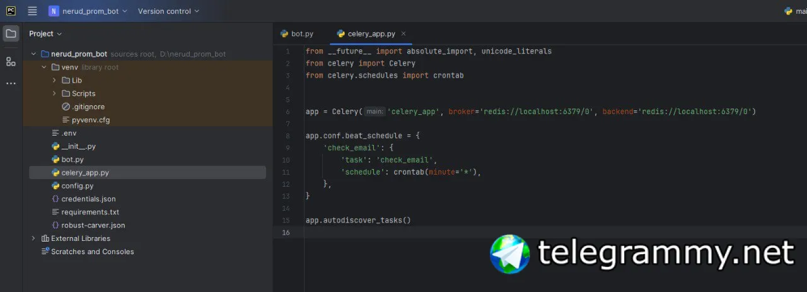Click the .gitignore file icon
Viewport: 807px width, 292px height.
pyautogui.click(x=66, y=107)
